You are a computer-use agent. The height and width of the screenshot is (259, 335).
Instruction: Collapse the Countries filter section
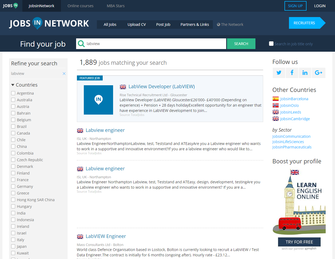coord(24,85)
